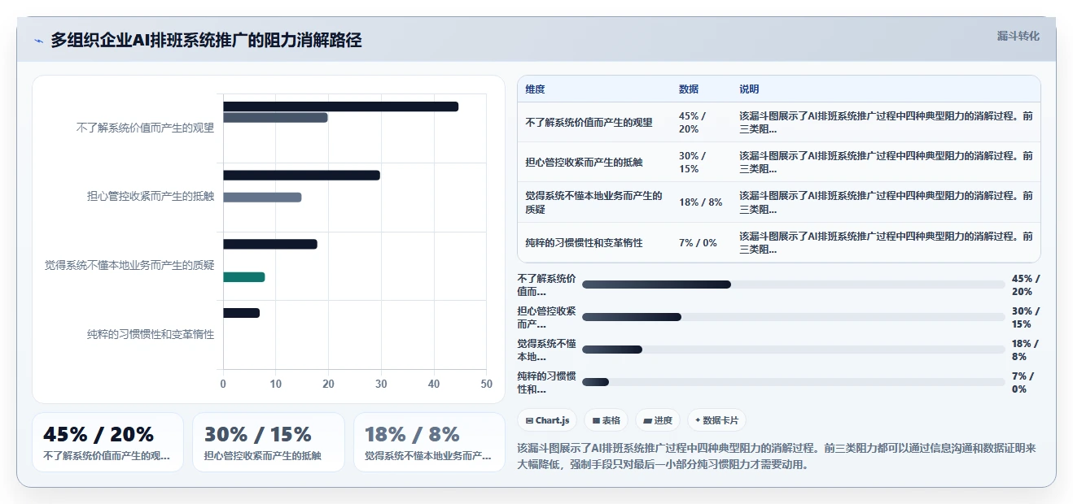1073x504 pixels.
Task: Open the 45% / 20% stat card
Action: tap(107, 442)
